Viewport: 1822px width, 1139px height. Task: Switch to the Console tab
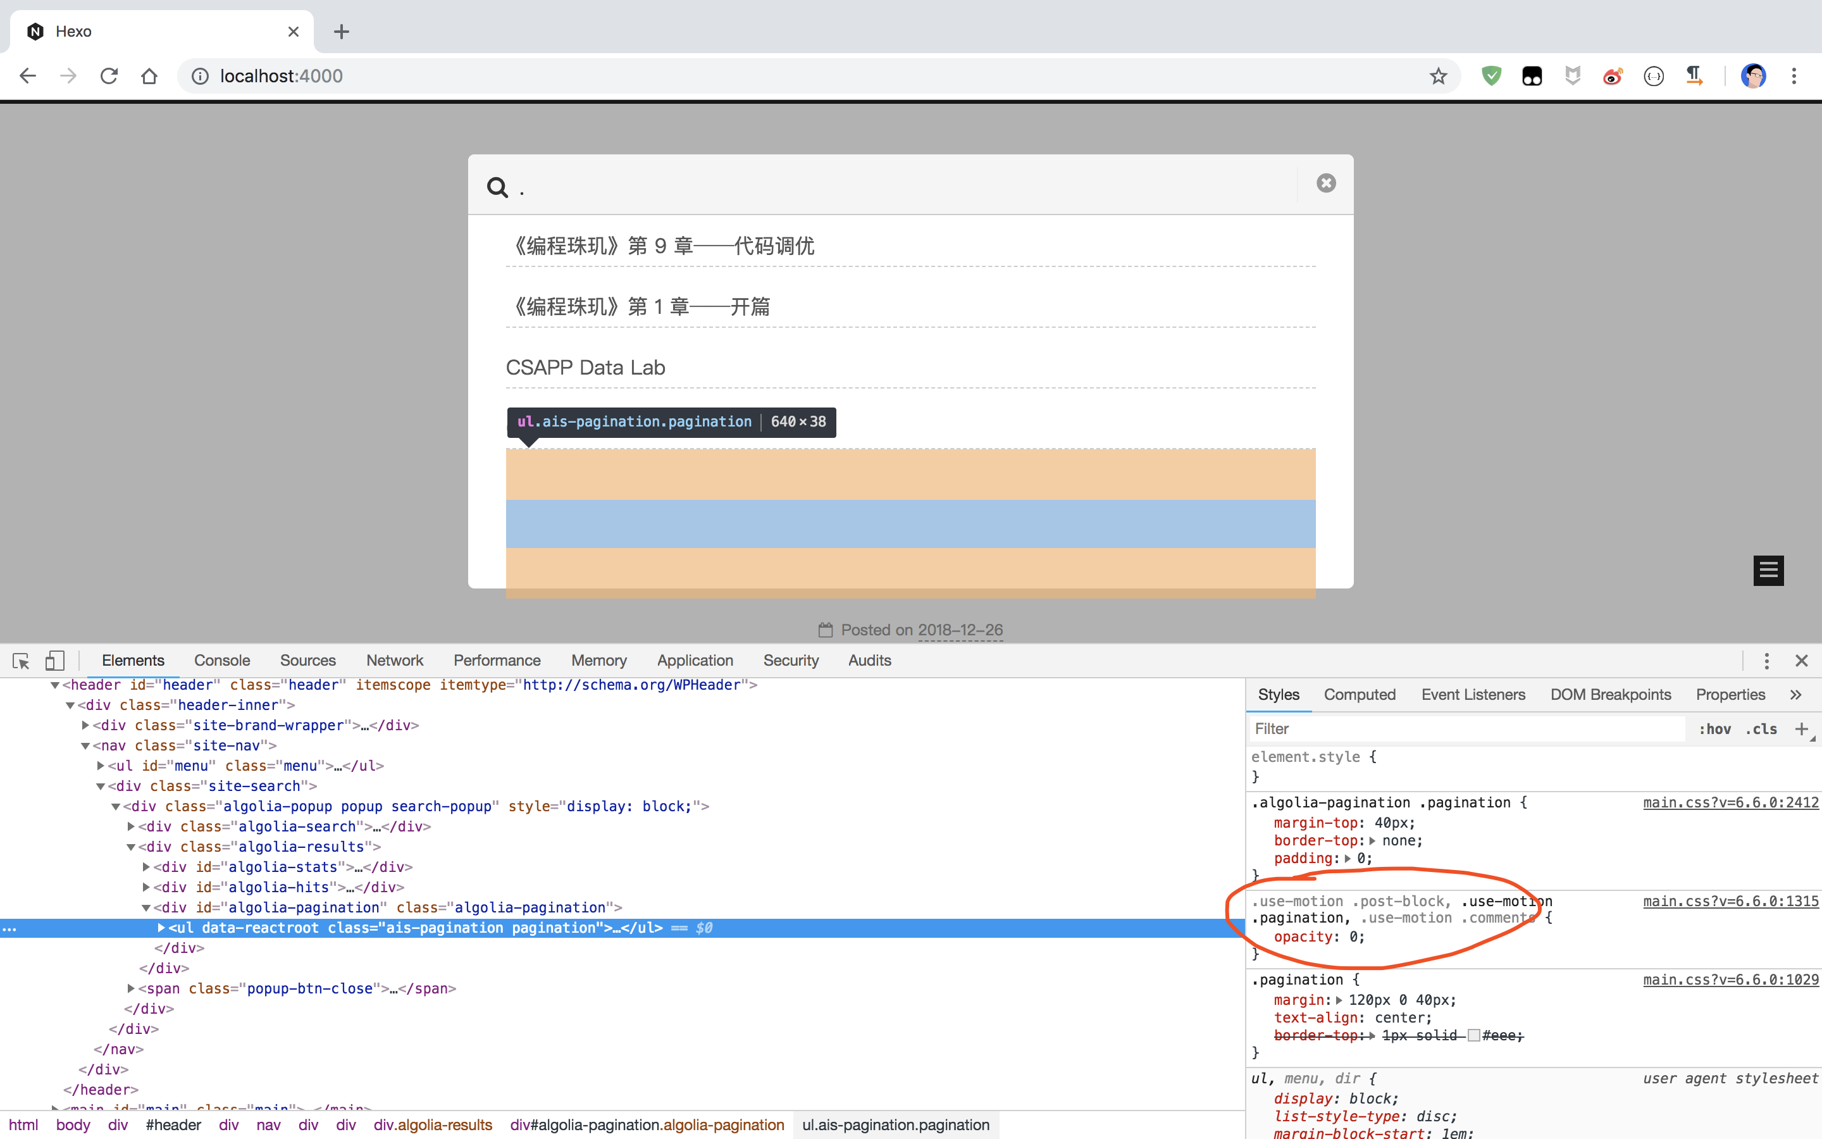pos(222,661)
